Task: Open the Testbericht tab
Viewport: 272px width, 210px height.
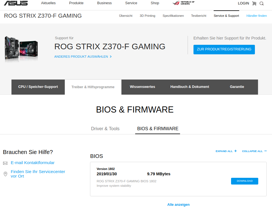Action: tap(199, 16)
